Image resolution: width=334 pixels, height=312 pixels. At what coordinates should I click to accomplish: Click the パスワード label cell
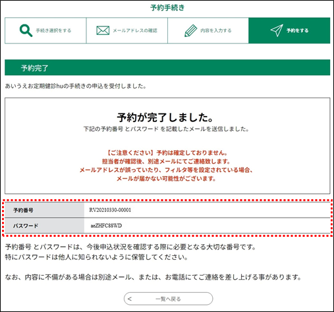[x=44, y=226]
